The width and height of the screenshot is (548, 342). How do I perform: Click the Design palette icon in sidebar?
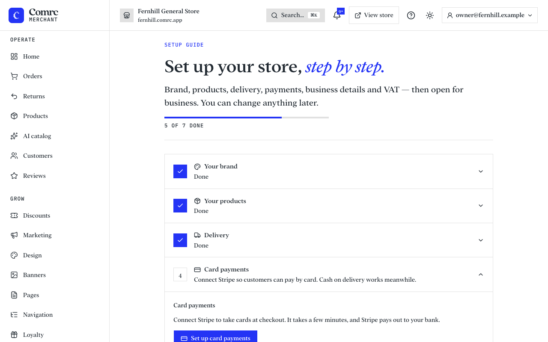(14, 255)
